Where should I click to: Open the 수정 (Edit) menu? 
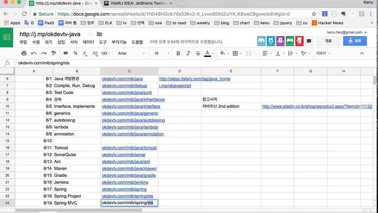point(36,42)
